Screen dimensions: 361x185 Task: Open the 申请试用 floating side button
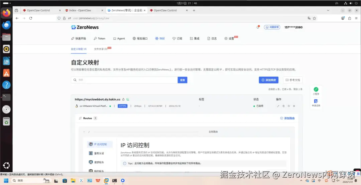(x=316, y=103)
